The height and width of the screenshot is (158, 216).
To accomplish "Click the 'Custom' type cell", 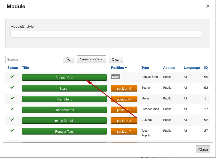I will tap(146, 120).
